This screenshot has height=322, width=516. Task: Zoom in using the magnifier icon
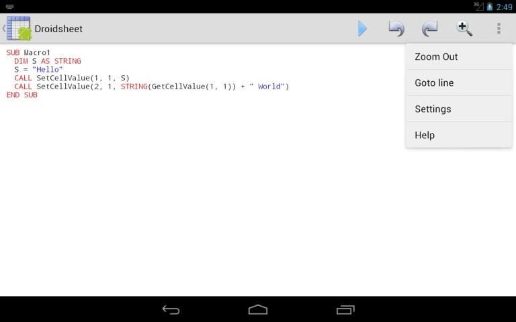point(464,29)
